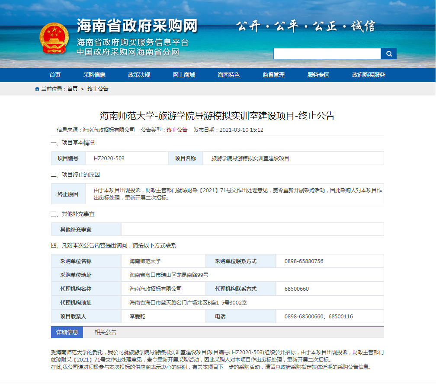
Task: Click the red 终止公告 announcement type
Action: click(177, 130)
